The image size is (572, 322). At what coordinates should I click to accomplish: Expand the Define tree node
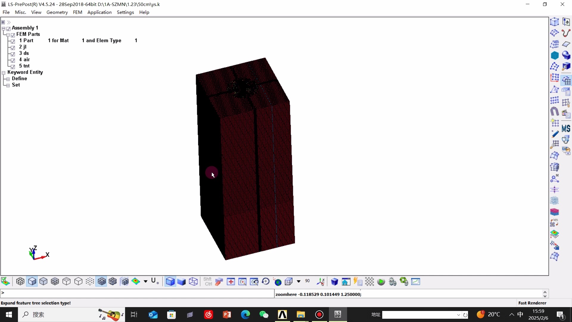tap(8, 79)
